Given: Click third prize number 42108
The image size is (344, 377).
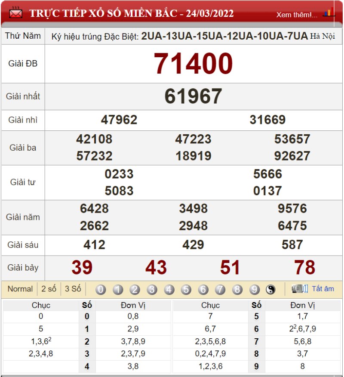Looking at the screenshot, I should 94,139.
